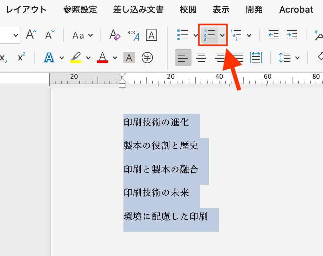Align text left
This screenshot has width=323, height=256.
(183, 58)
